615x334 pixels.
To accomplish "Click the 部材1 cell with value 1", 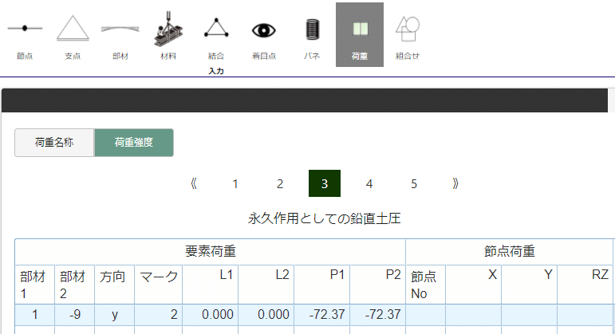I will tap(35, 314).
